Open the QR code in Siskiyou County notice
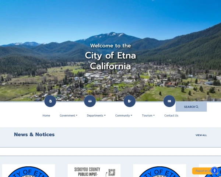The width and height of the screenshot is (221, 177). point(112,172)
